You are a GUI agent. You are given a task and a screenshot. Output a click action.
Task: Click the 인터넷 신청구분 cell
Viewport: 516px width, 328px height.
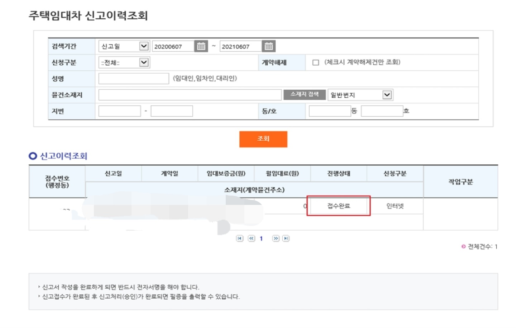395,206
